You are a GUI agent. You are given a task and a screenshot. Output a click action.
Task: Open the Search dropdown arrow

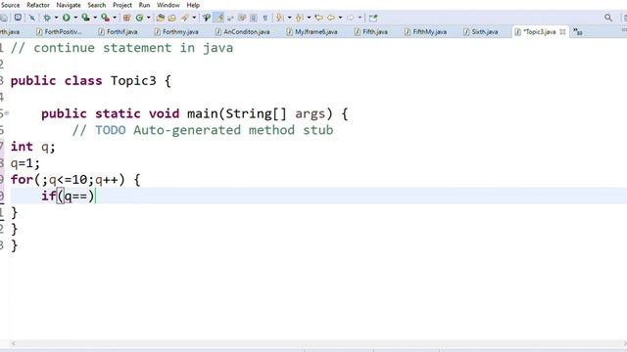click(194, 18)
